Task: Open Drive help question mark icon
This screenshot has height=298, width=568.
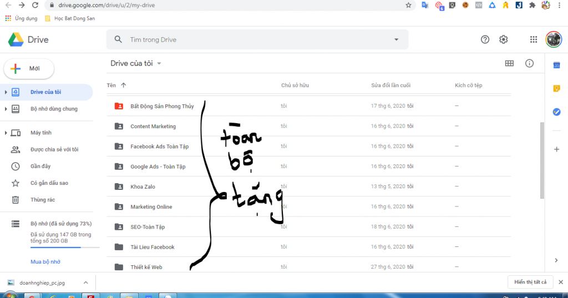Action: (x=485, y=39)
